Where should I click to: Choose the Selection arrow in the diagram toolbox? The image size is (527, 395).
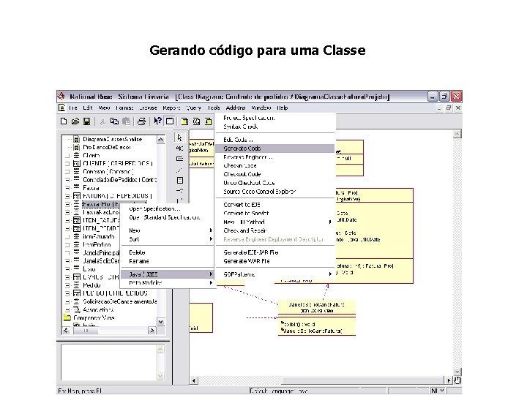[x=180, y=138]
